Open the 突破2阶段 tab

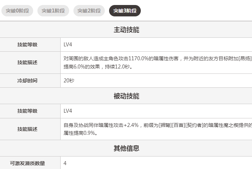click(89, 11)
